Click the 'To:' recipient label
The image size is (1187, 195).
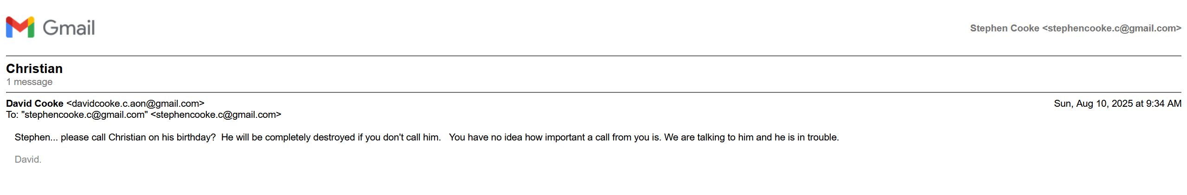12,115
